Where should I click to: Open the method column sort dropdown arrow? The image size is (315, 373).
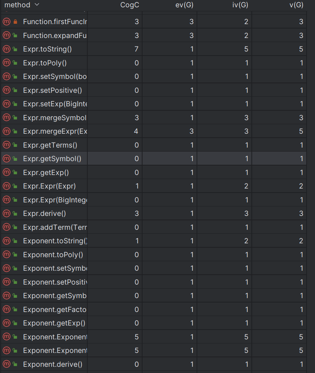click(37, 4)
